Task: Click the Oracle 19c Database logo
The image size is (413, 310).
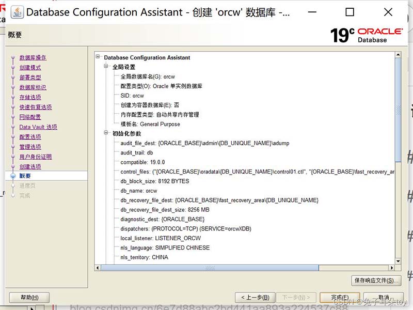Action: [366, 35]
